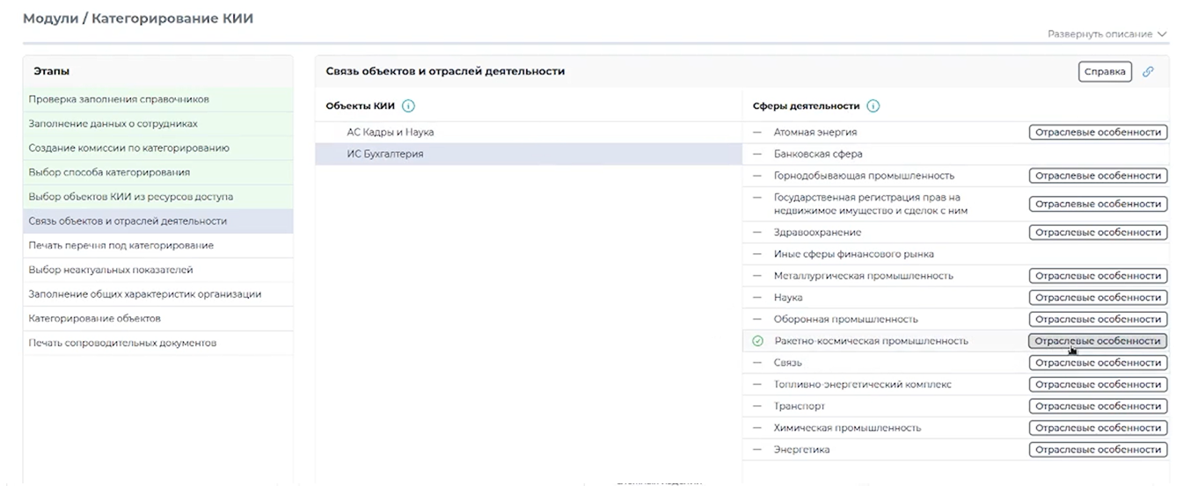Open Заполнение общих характеристик организации stage
This screenshot has width=1183, height=486.
click(158, 294)
